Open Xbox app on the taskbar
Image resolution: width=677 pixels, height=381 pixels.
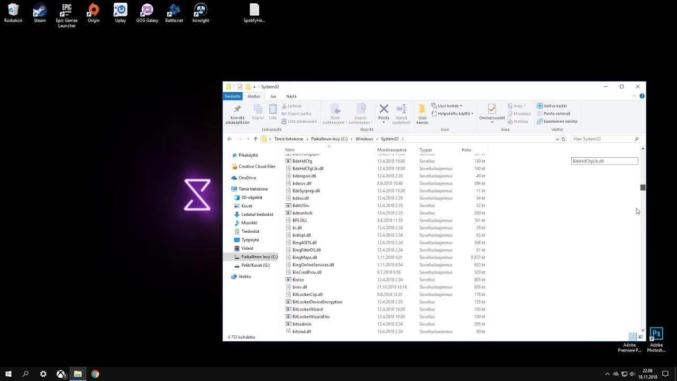(x=61, y=374)
